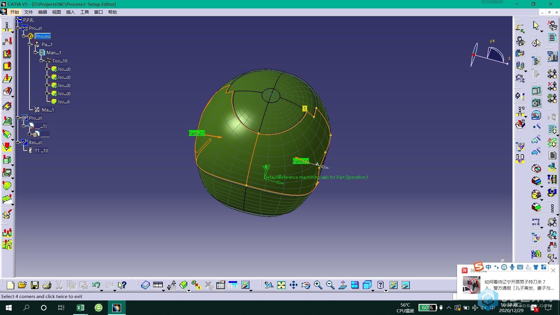Open the 插入 menu

(71, 12)
